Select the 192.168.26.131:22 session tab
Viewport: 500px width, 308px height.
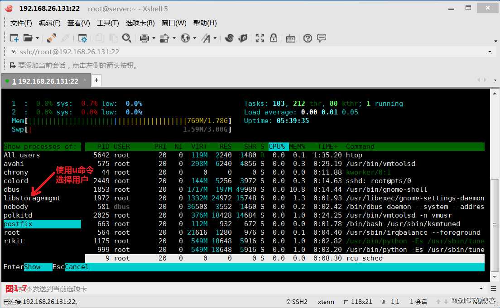click(x=45, y=81)
